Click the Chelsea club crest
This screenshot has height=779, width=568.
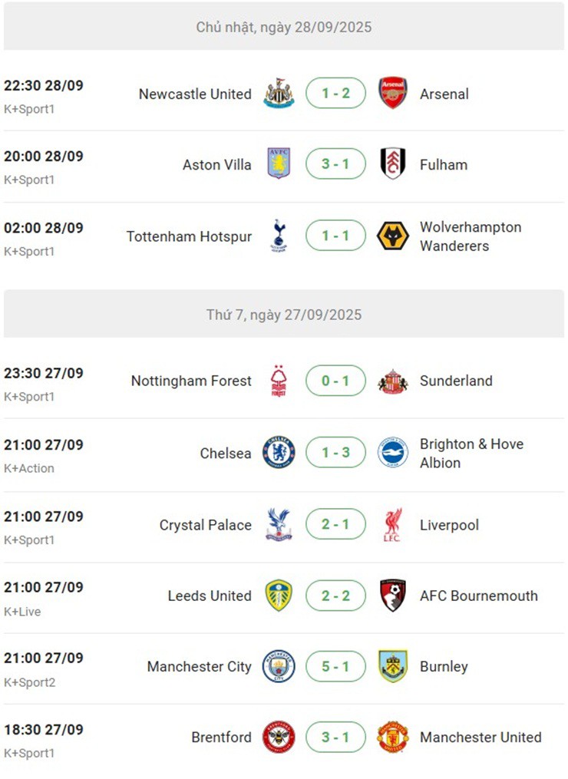pos(278,453)
